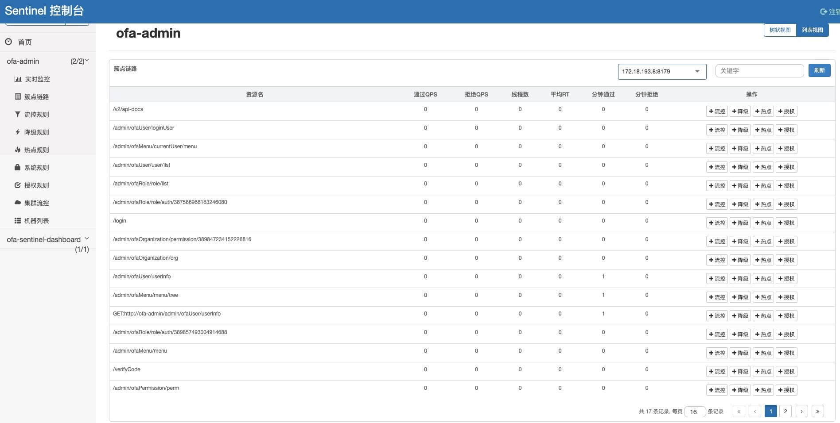The image size is (840, 423).
Task: Add 热点 rule for /admin/ofaOrganization/org
Action: coord(763,260)
